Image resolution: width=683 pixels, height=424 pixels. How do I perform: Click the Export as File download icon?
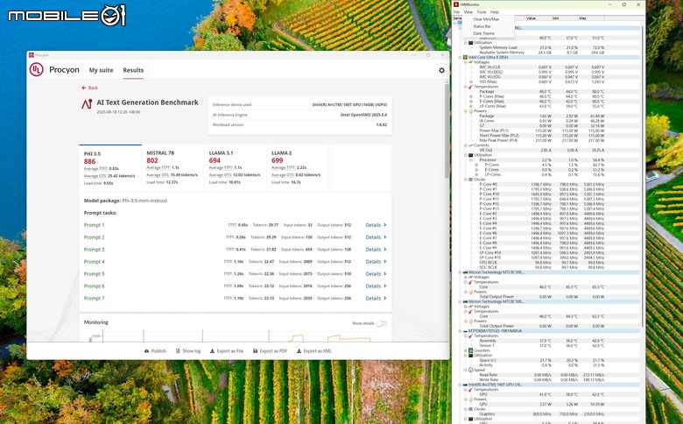click(x=212, y=350)
